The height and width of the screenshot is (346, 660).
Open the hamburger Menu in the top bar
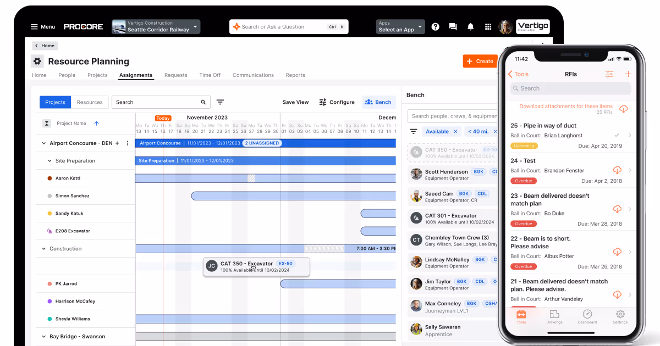coord(43,26)
